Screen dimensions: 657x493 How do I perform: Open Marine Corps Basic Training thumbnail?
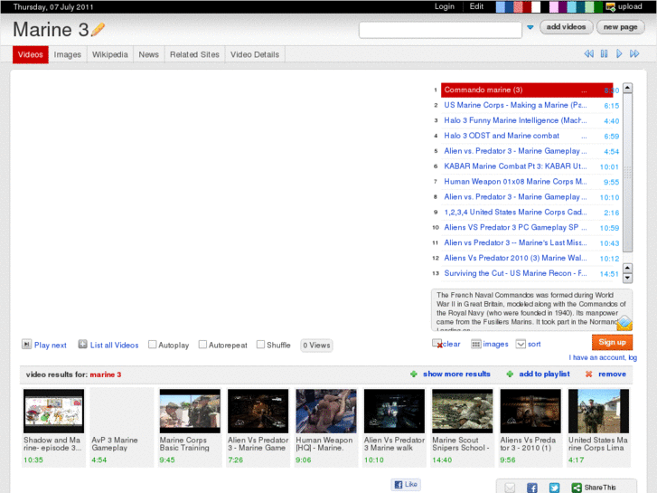[x=190, y=411]
